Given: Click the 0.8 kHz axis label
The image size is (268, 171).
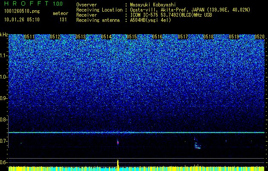Looking at the screenshot, I should (3, 120).
